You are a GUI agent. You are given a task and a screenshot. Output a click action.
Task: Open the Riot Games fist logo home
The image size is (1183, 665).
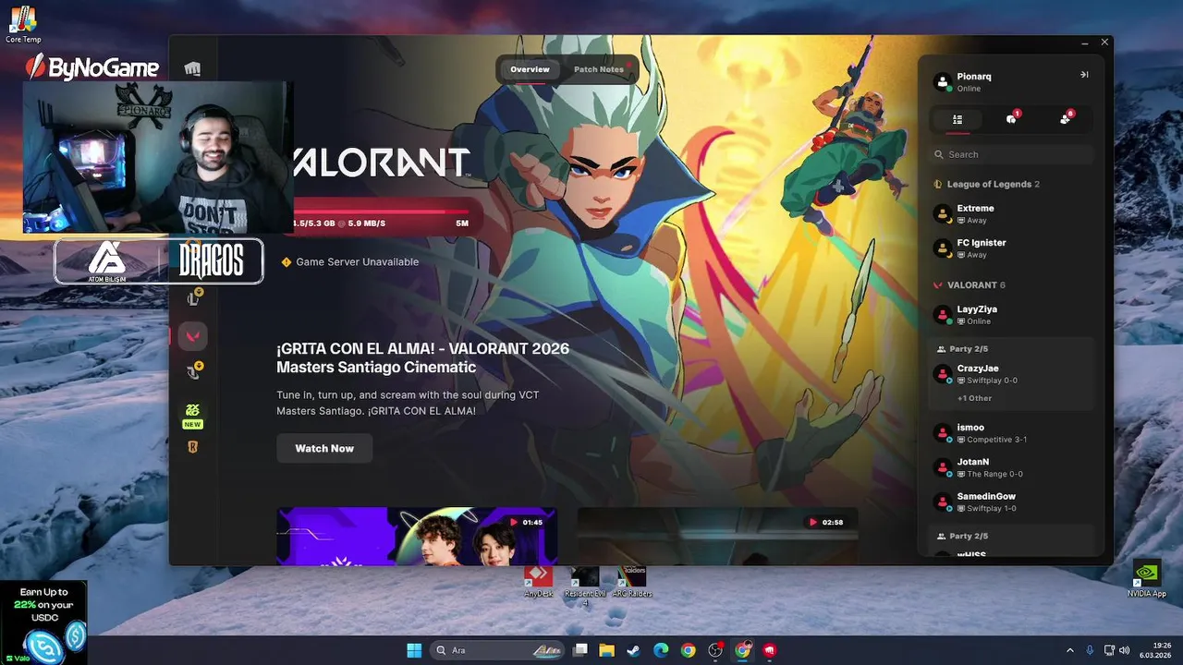(x=192, y=69)
